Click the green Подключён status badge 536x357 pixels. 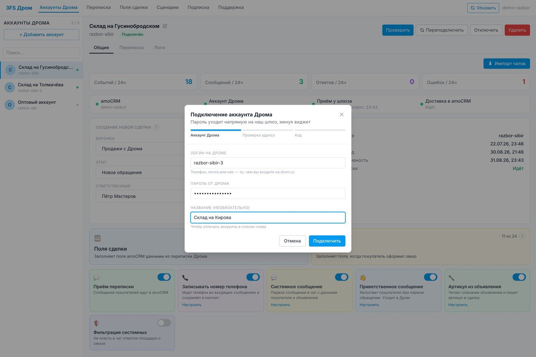click(132, 34)
